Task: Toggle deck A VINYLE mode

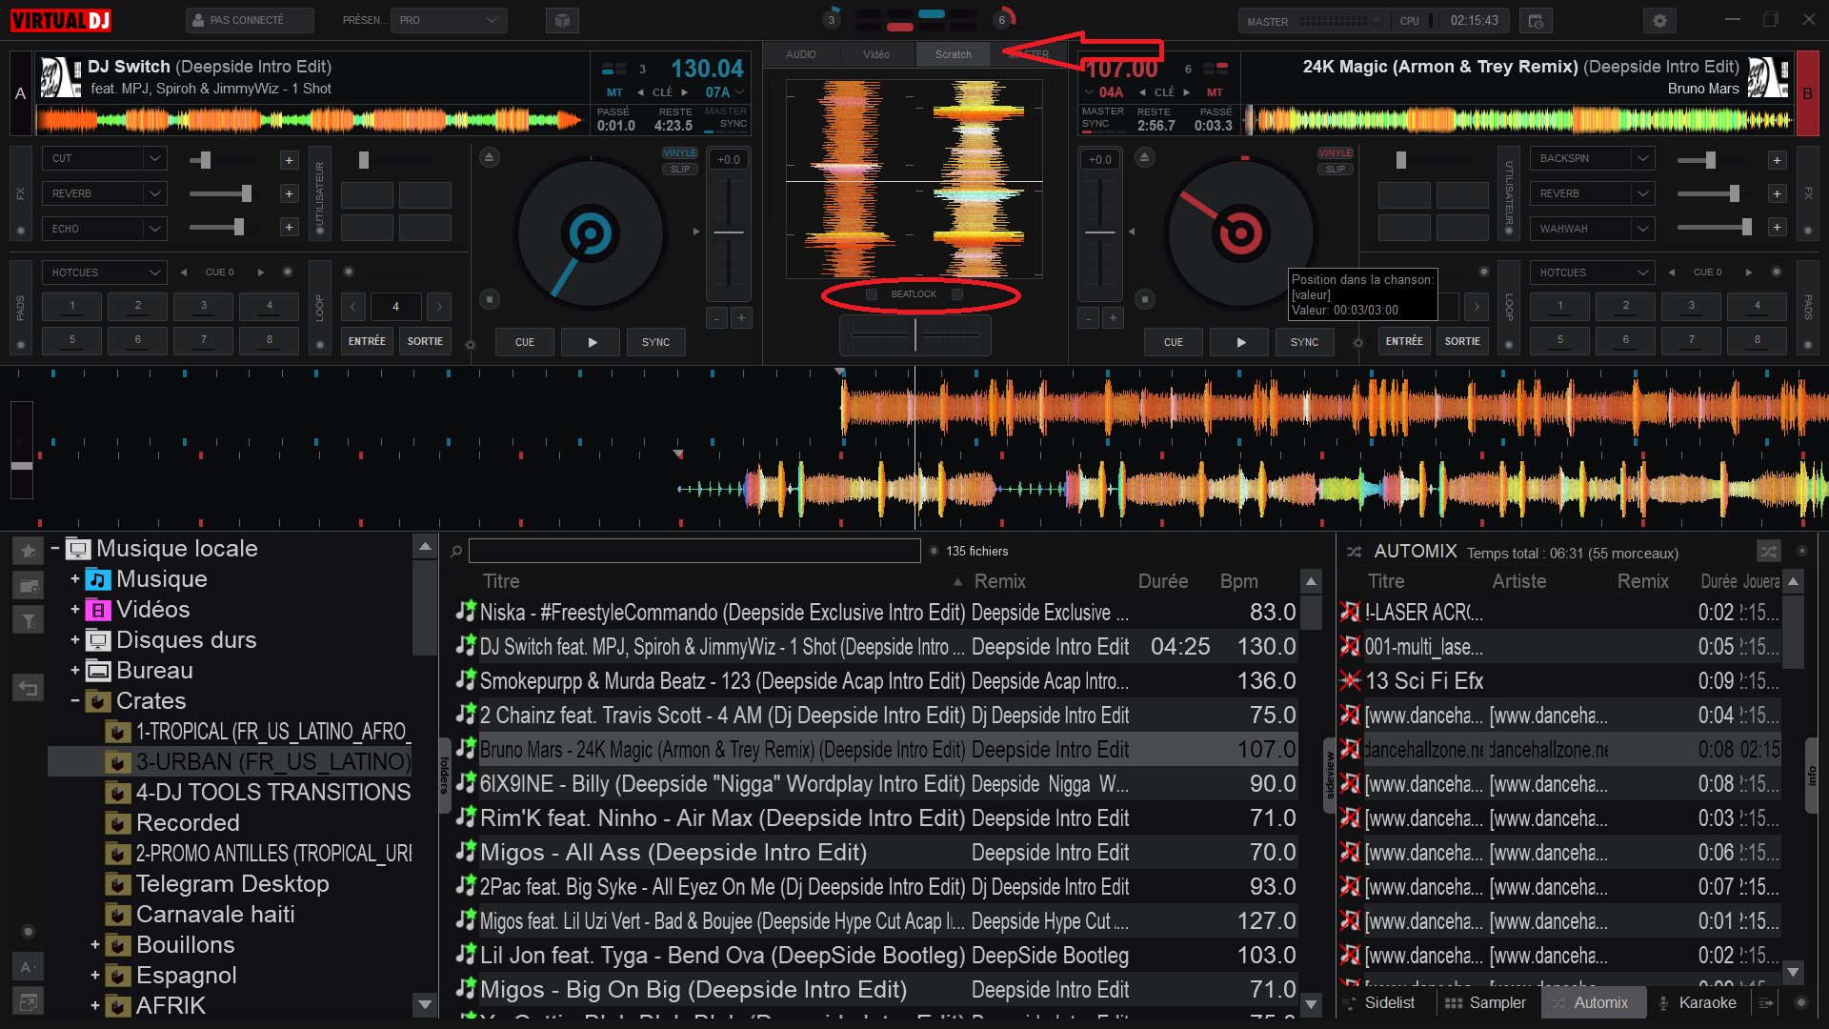Action: click(679, 153)
